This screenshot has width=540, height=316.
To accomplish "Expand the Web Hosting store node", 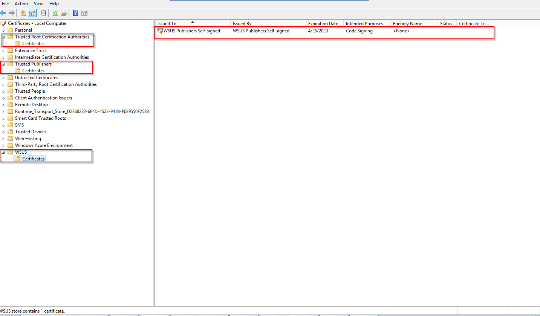I will (x=4, y=139).
